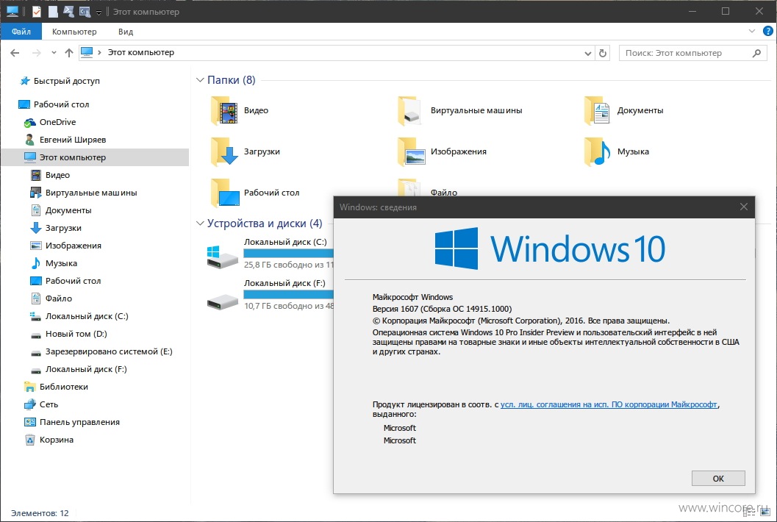Select Локальный диск (C:) under Устройства и диски
777x522 pixels.
point(271,255)
